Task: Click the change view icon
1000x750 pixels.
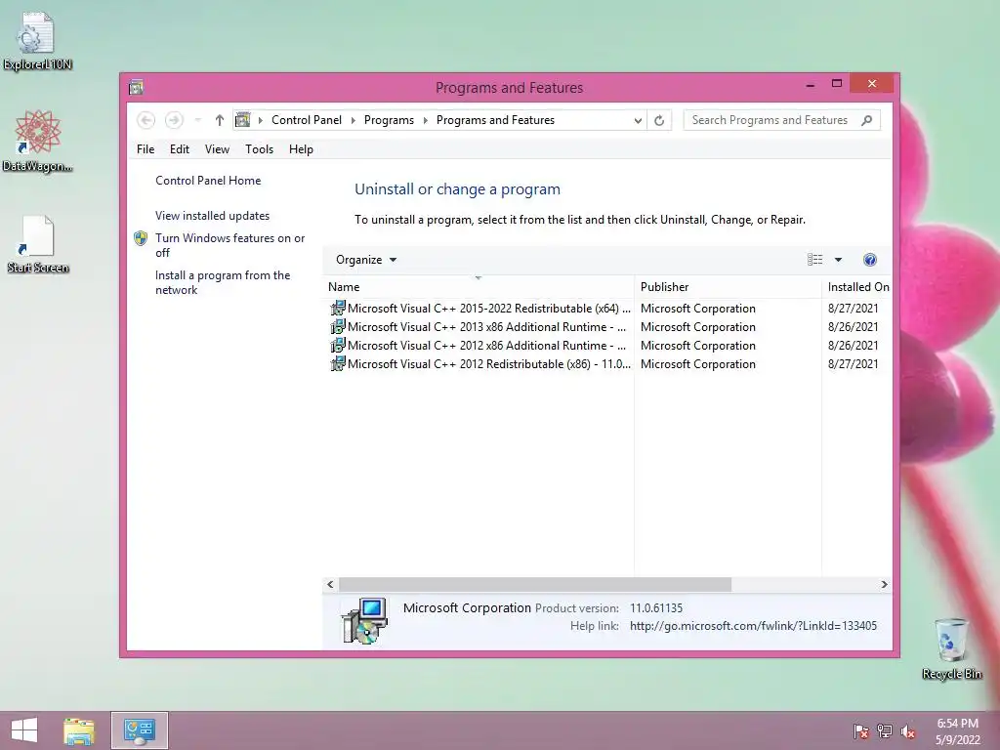Action: coord(815,260)
